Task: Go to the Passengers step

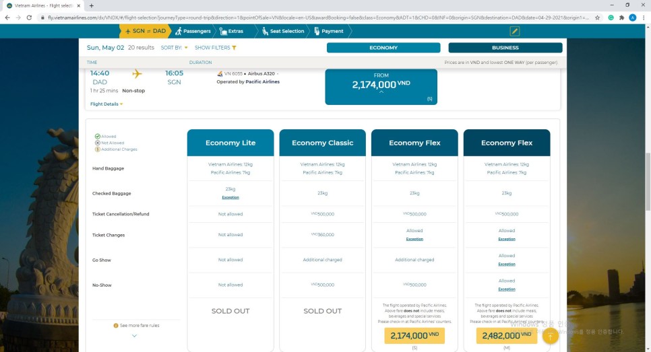Action: pos(193,31)
